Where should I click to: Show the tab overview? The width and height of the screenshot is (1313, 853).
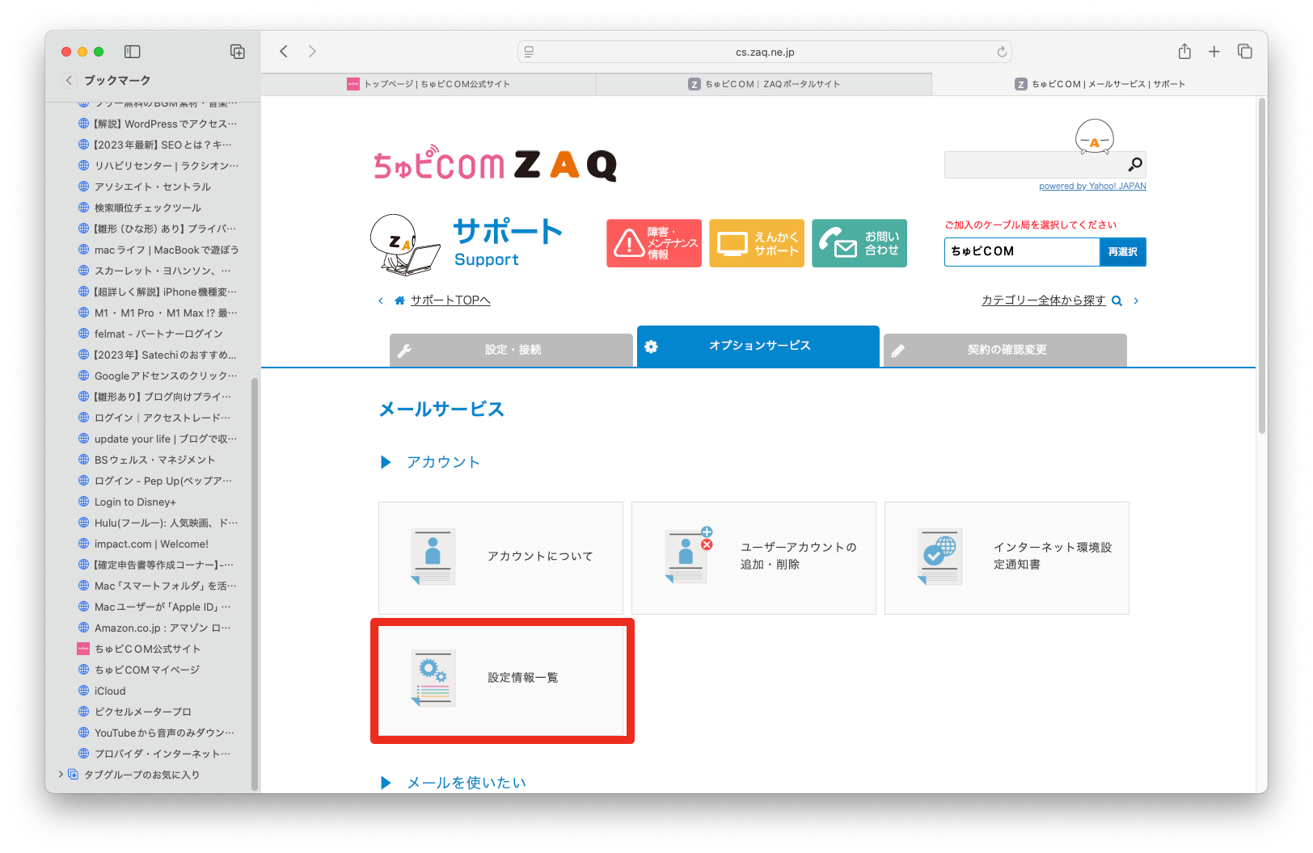[x=1245, y=52]
